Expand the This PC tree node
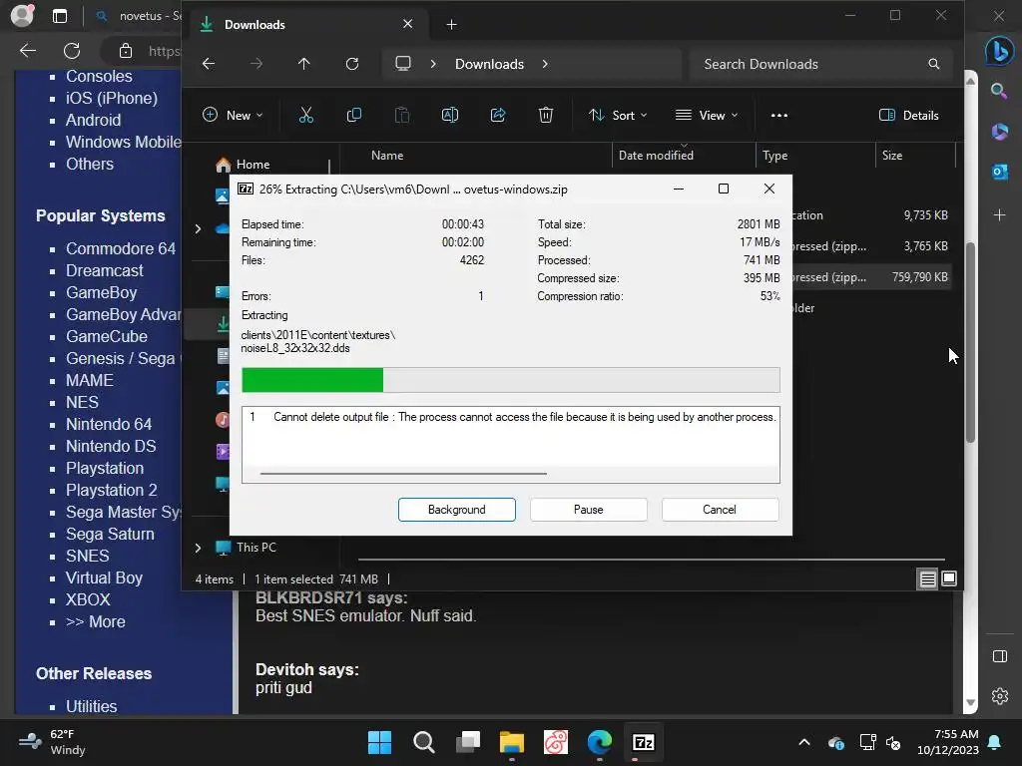The height and width of the screenshot is (766, 1022). click(198, 548)
